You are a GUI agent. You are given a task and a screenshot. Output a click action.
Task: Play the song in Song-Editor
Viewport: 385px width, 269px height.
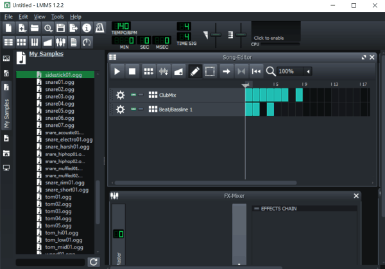click(117, 72)
